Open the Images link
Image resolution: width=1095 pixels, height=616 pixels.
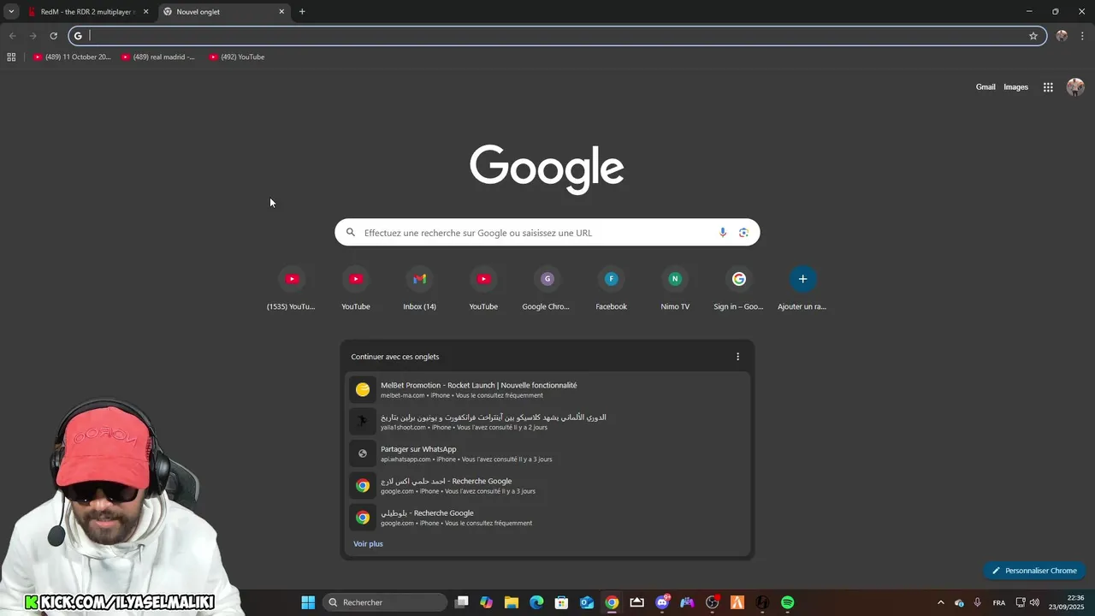1015,87
